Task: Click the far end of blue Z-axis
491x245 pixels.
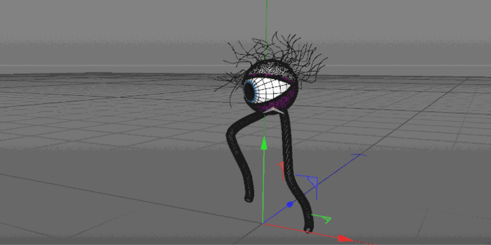Action: pyautogui.click(x=361, y=155)
